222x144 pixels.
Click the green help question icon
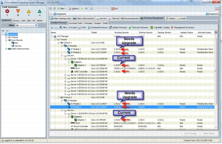82,8
